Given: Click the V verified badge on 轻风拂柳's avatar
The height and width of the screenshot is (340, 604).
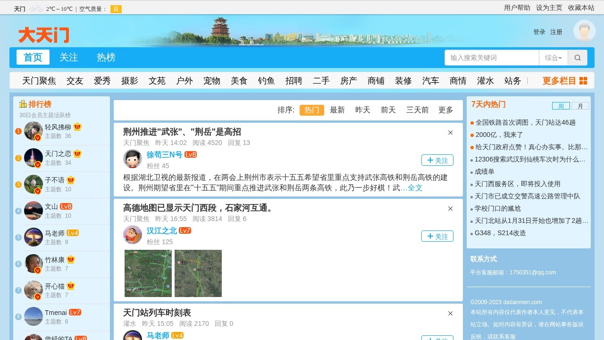Looking at the screenshot, I should (37, 138).
